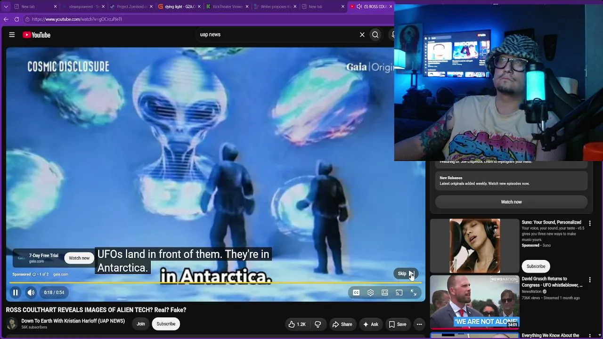Click the YouTube search magnifier button

click(x=375, y=34)
